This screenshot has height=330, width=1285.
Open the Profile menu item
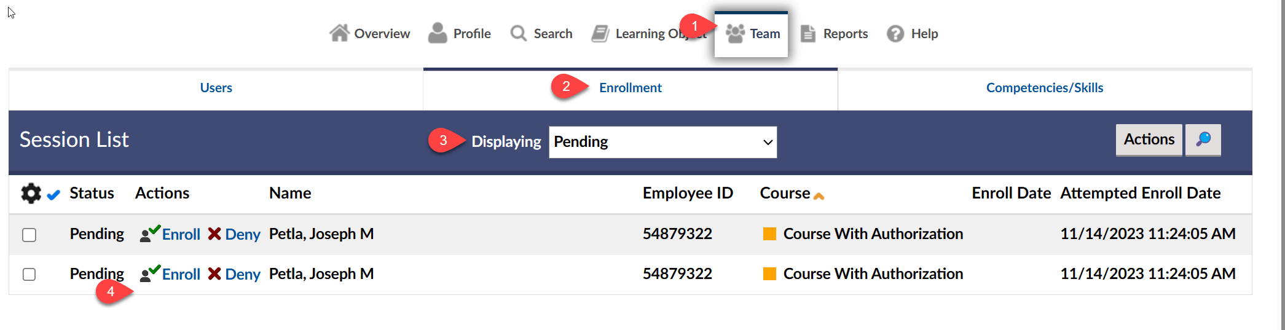click(459, 33)
